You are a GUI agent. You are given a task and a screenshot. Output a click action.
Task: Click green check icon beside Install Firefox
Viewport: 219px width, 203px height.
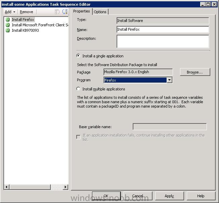[x=8, y=20]
